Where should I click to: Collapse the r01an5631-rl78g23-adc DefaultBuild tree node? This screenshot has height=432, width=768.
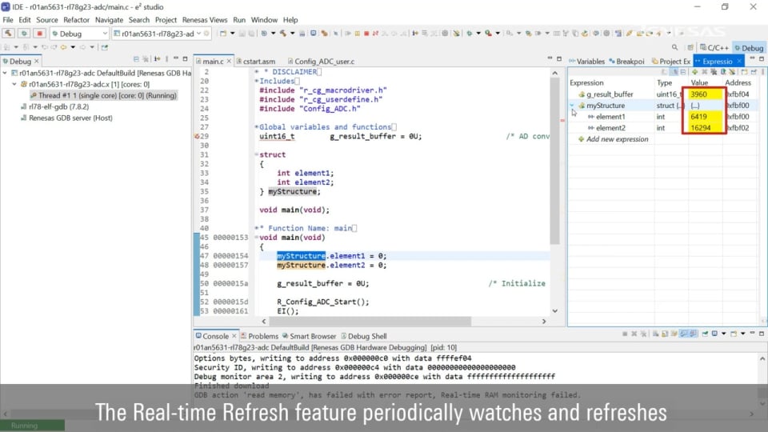[6, 73]
